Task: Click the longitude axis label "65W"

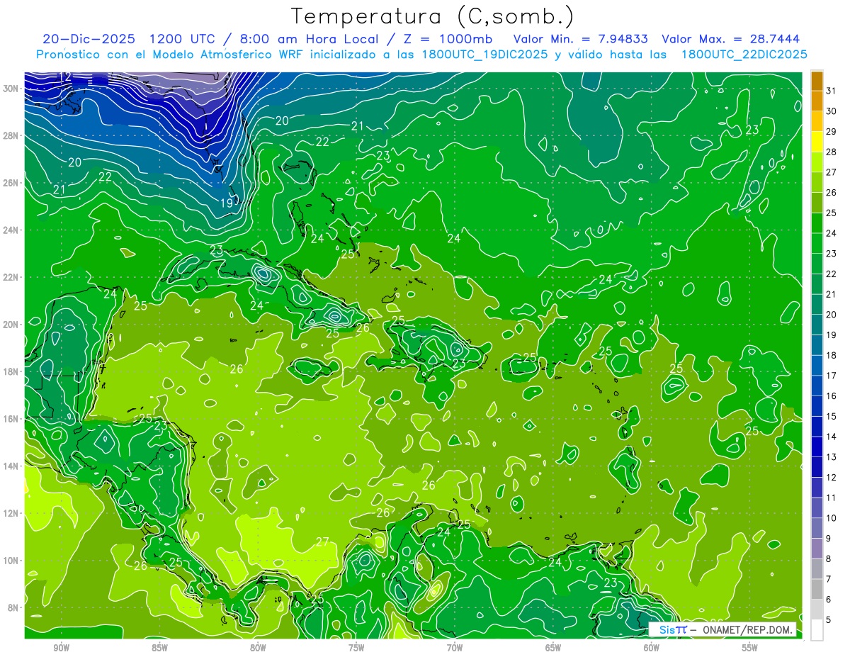Action: pos(553,648)
